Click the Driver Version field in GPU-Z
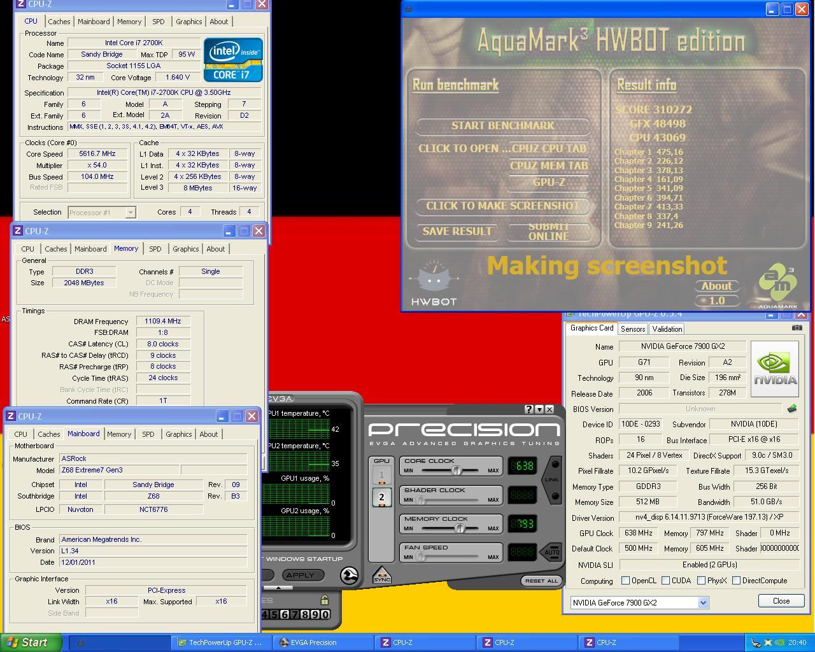The image size is (815, 652). (x=709, y=517)
